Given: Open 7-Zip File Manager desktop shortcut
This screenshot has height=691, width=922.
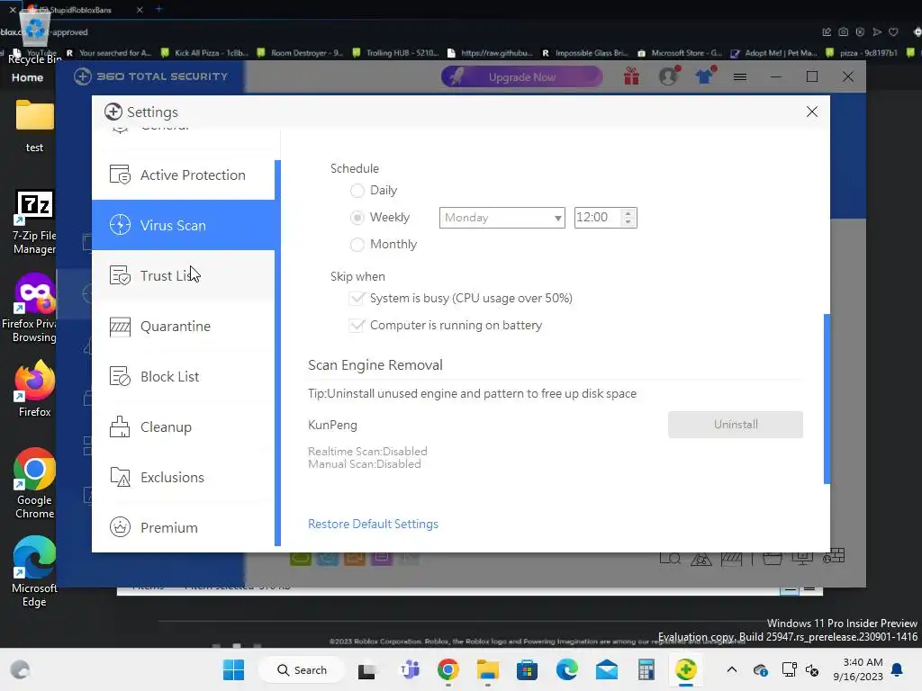Looking at the screenshot, I should coord(35,222).
